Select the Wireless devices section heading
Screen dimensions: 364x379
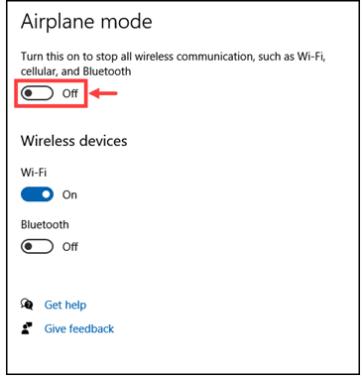tap(74, 141)
